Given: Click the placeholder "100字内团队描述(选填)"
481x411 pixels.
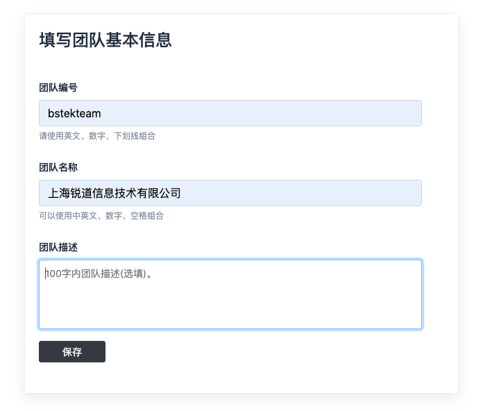Looking at the screenshot, I should click(98, 274).
